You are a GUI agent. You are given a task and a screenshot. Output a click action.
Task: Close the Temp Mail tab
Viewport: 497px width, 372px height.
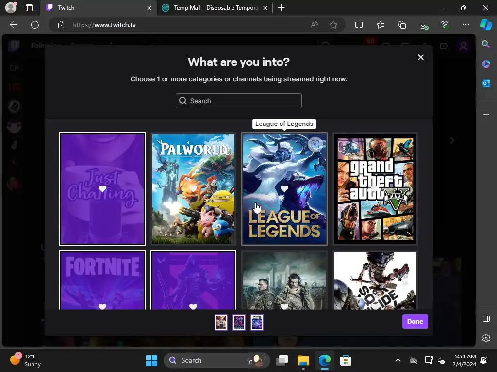point(265,8)
